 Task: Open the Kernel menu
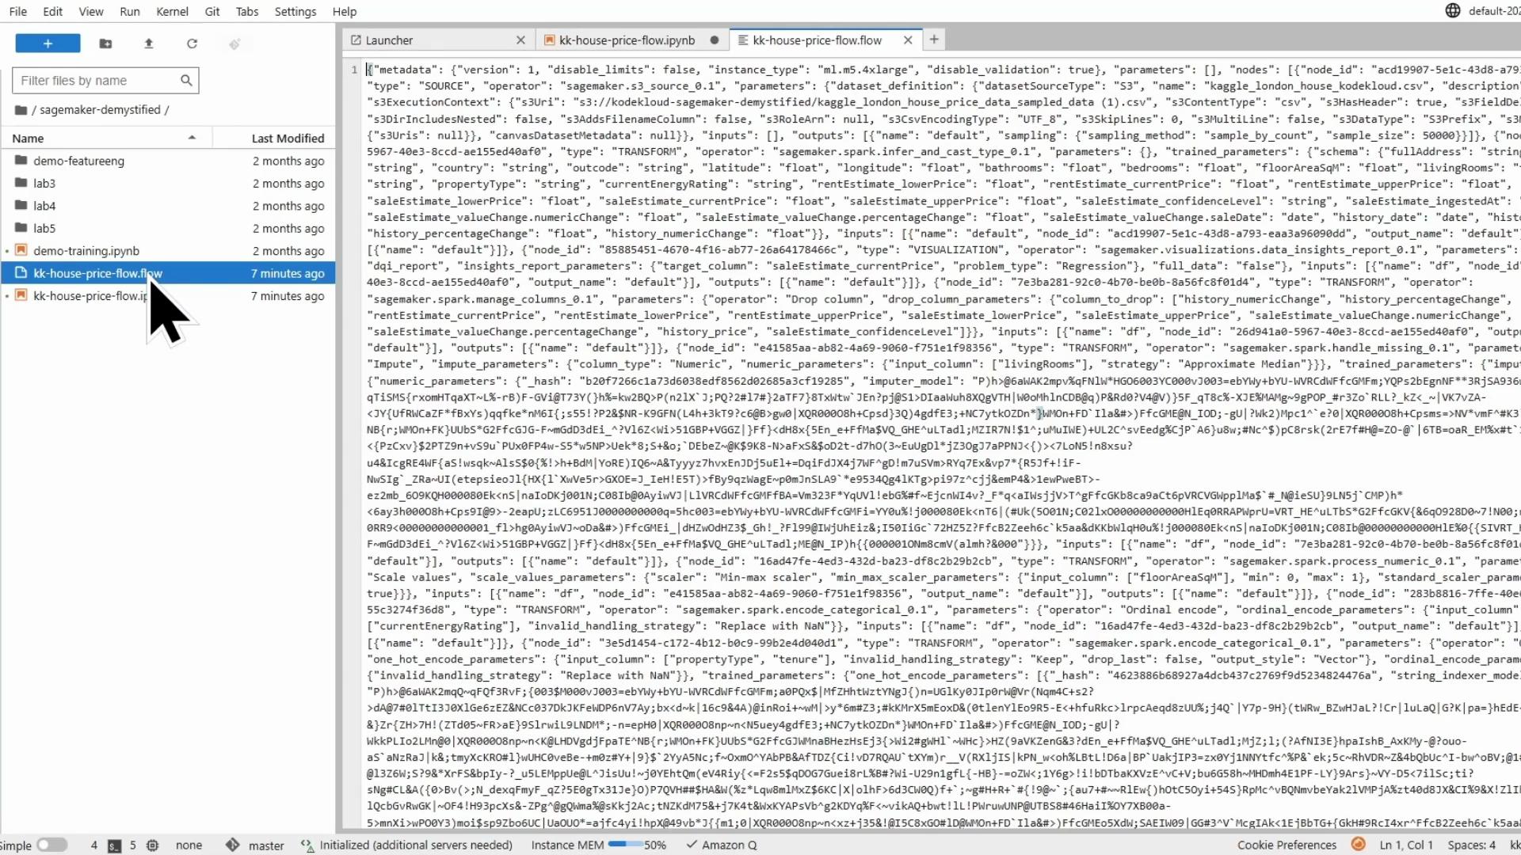172,11
